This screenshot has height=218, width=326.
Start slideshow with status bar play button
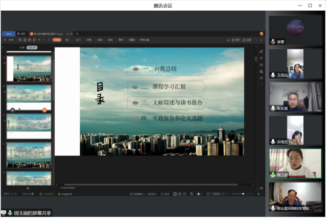click(x=199, y=194)
